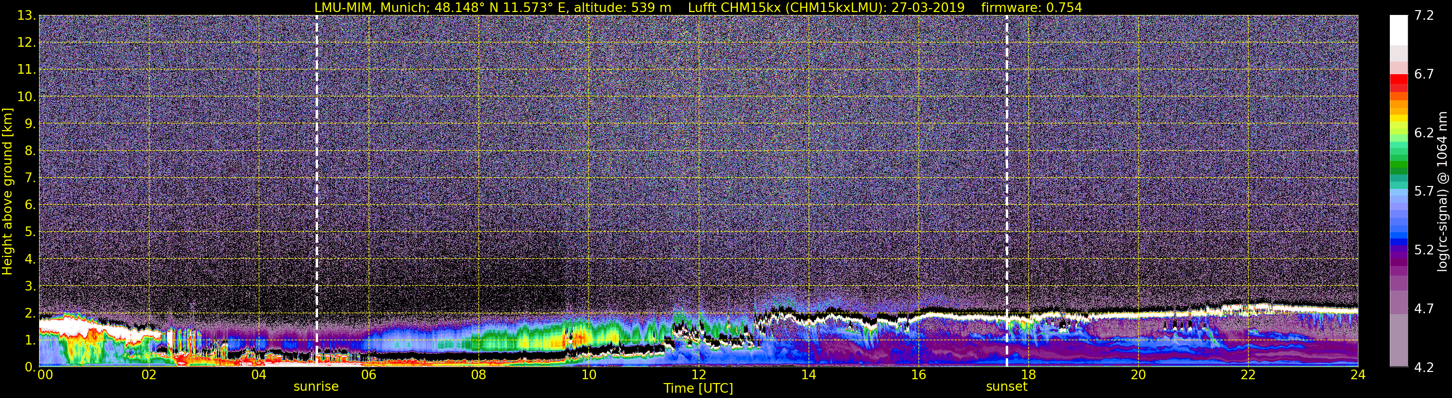The height and width of the screenshot is (398, 1452).
Task: Click the x-axis tick label '12'
Action: point(698,375)
